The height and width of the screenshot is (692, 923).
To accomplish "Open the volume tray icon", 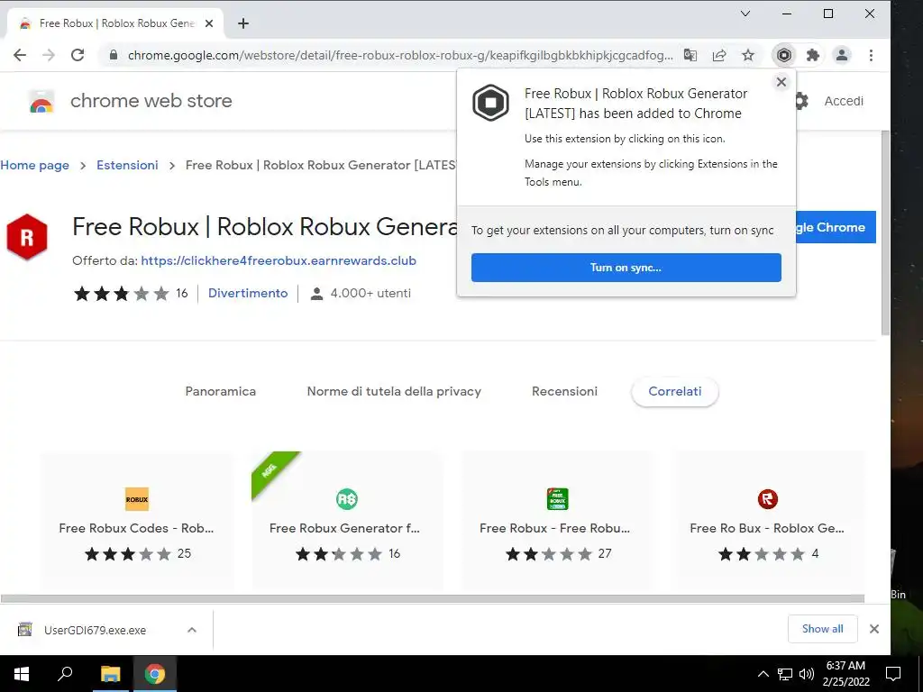I will (806, 674).
